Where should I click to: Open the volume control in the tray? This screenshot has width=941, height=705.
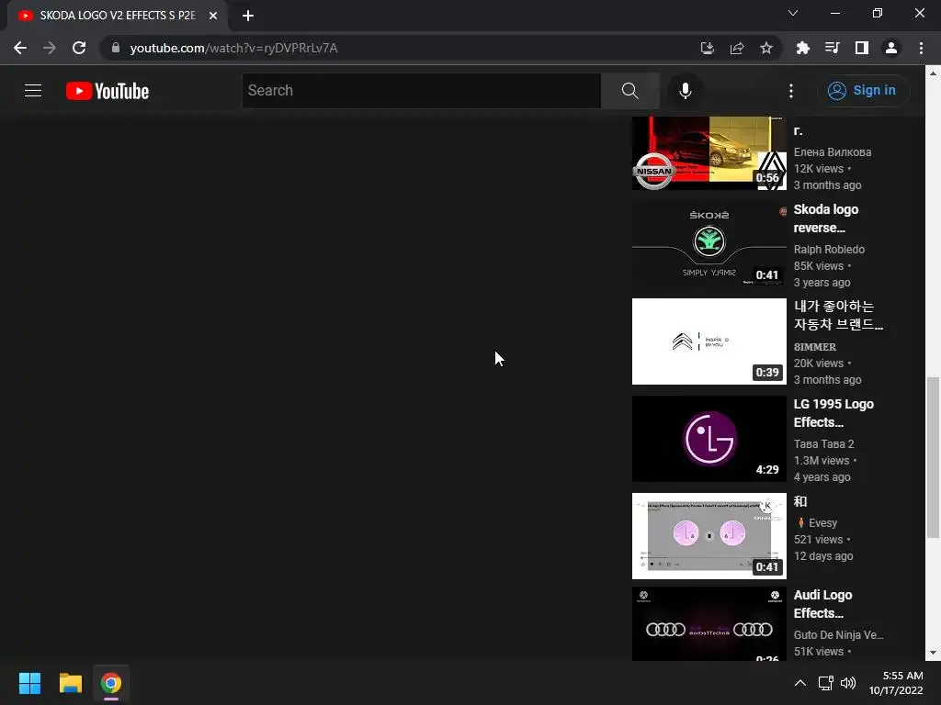click(x=848, y=683)
